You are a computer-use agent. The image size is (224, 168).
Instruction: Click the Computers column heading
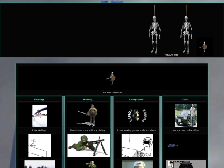[x=136, y=100]
